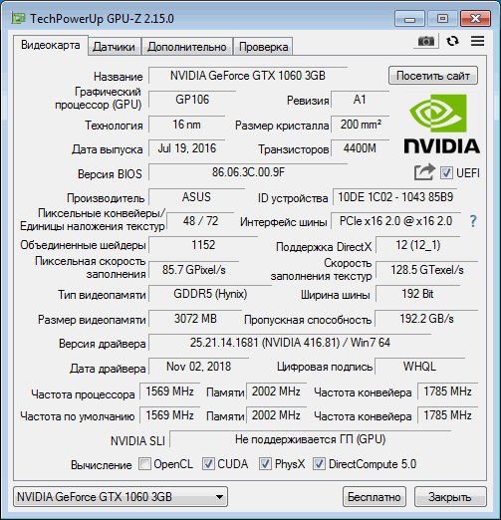Open the GPU selection dropdown at bottom
Viewport: 501px width, 520px height.
(x=121, y=497)
